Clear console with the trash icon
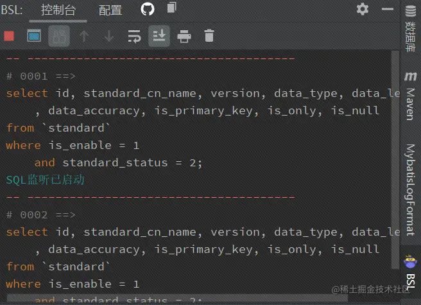 coord(209,36)
